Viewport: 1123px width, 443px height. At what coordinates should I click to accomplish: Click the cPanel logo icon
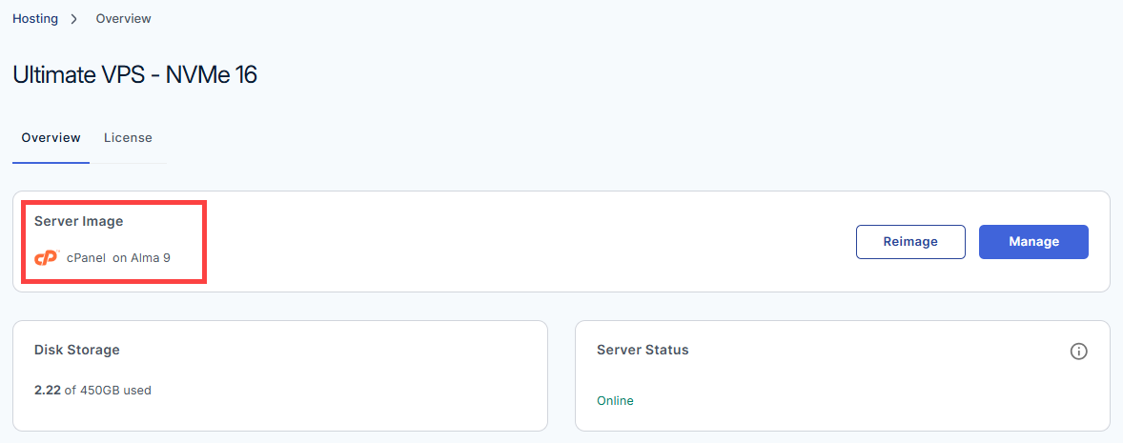point(47,257)
